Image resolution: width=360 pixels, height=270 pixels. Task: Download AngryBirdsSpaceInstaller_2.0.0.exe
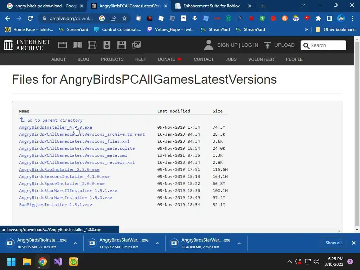pyautogui.click(x=62, y=184)
